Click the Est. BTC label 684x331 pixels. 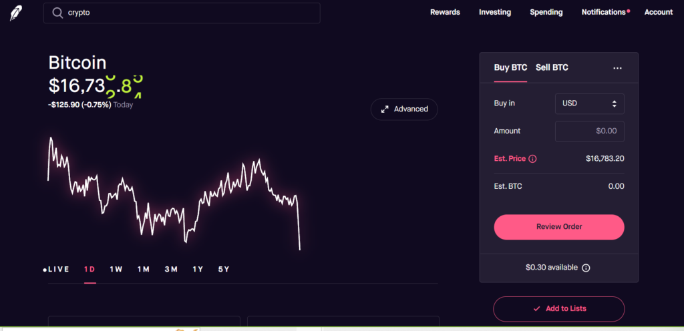[x=508, y=186]
